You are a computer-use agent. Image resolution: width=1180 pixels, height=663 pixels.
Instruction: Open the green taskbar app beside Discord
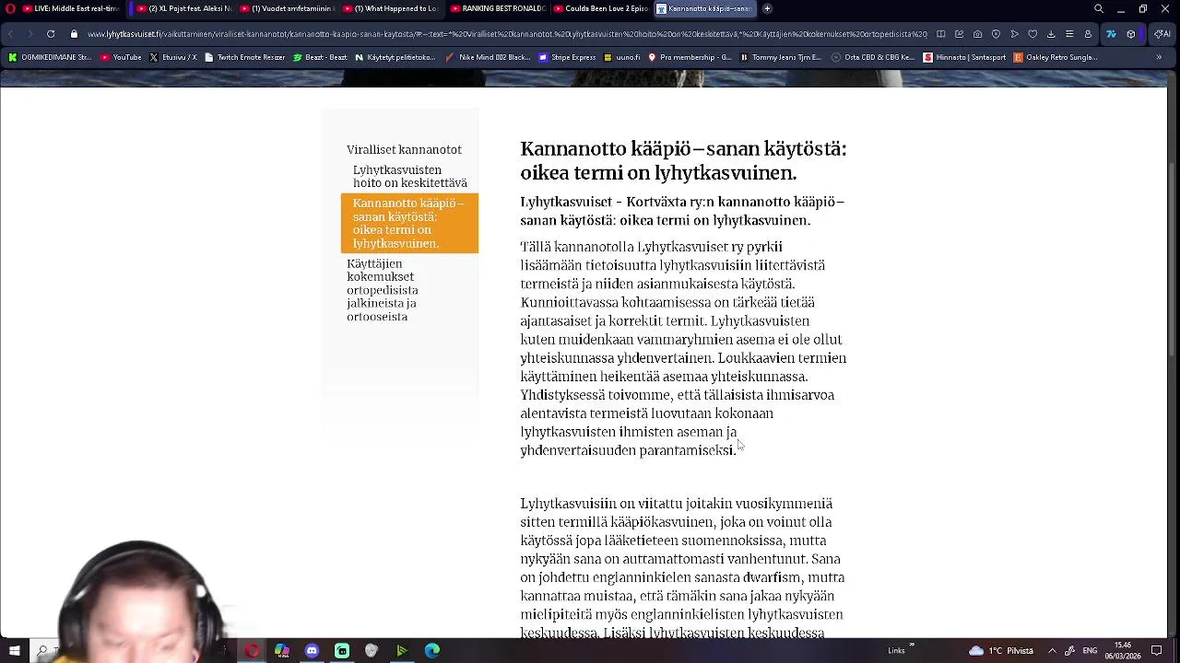click(342, 650)
